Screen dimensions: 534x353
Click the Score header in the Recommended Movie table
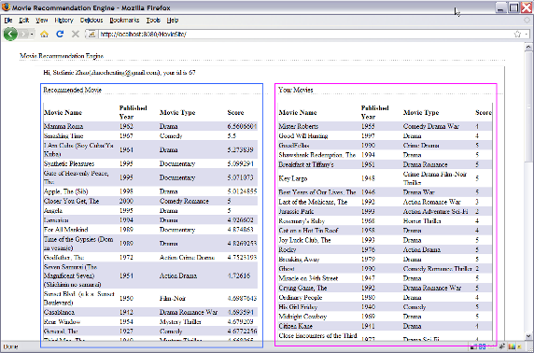point(235,113)
